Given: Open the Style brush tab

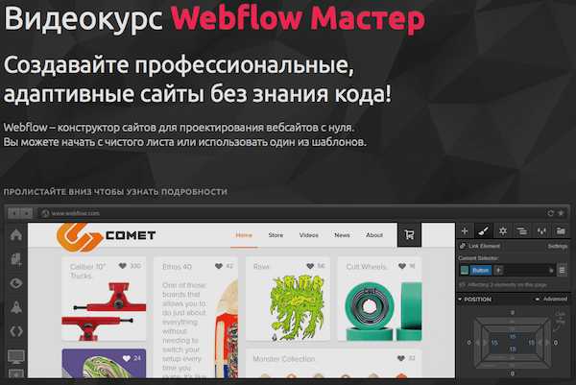Looking at the screenshot, I should tap(484, 231).
